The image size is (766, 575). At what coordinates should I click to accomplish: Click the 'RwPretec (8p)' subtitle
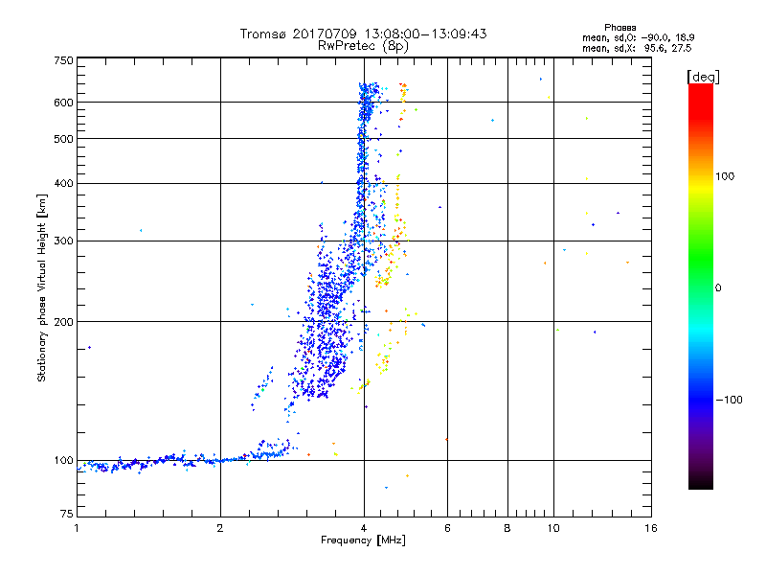pyautogui.click(x=363, y=46)
